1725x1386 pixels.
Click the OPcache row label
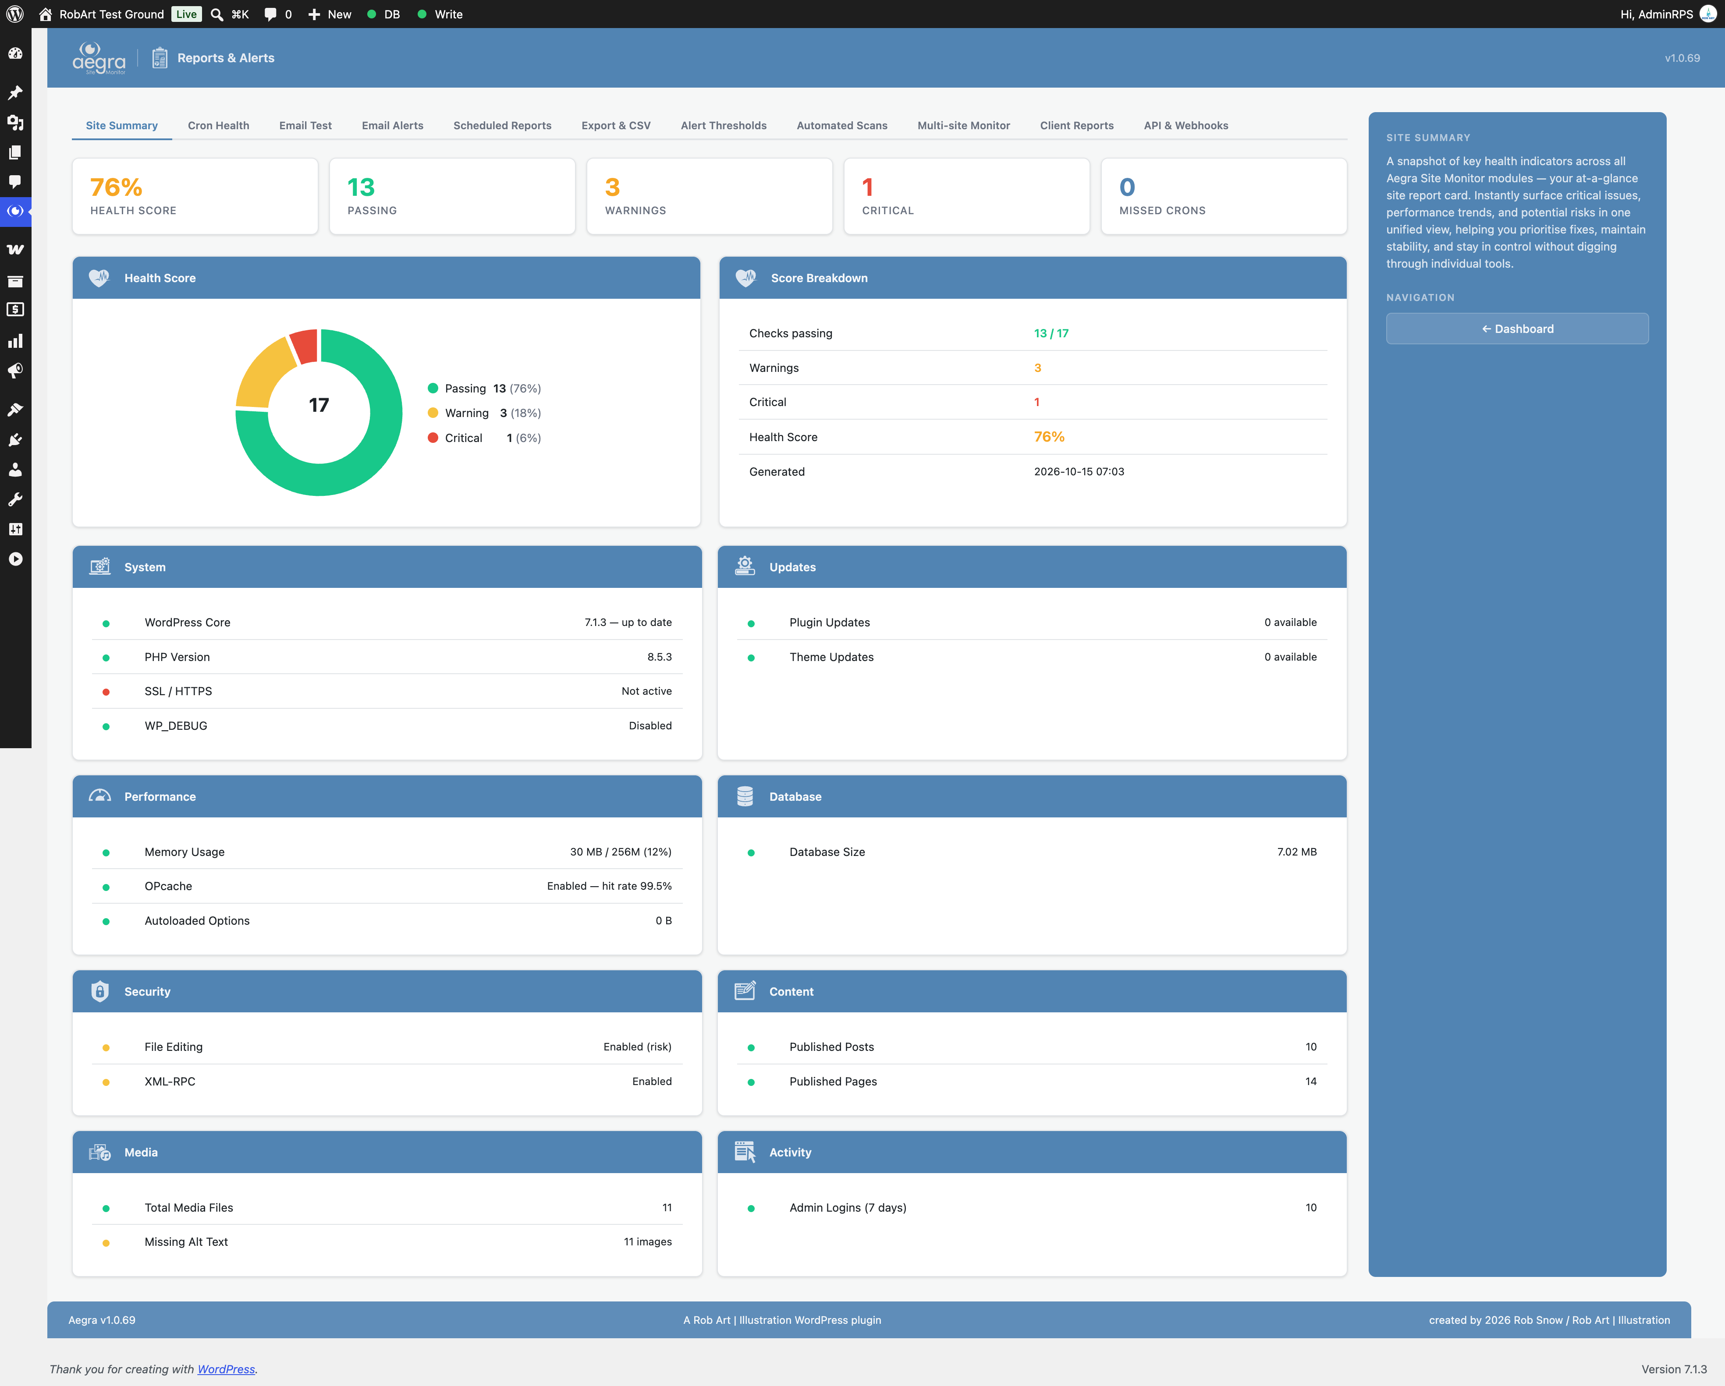[x=168, y=886]
